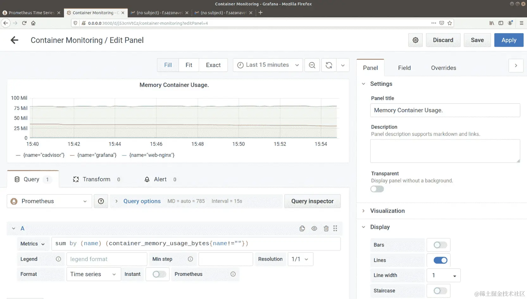Apply the panel changes
This screenshot has height=299, width=527.
pos(509,40)
